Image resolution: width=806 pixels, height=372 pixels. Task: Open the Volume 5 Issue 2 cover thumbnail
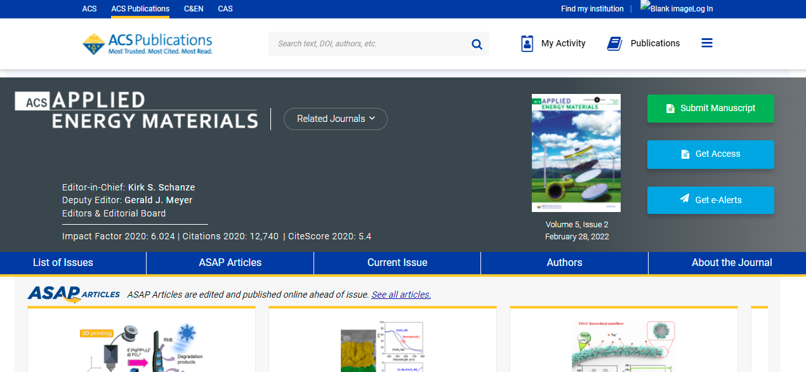[576, 153]
